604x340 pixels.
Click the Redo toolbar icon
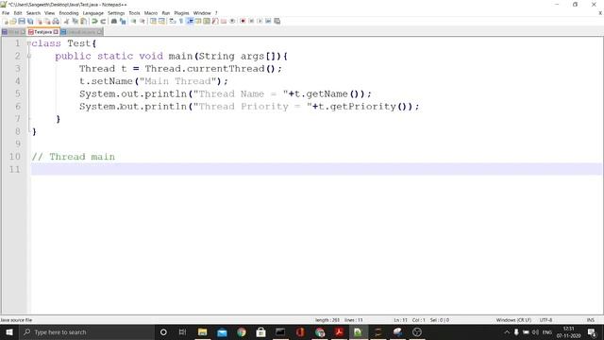(x=103, y=21)
